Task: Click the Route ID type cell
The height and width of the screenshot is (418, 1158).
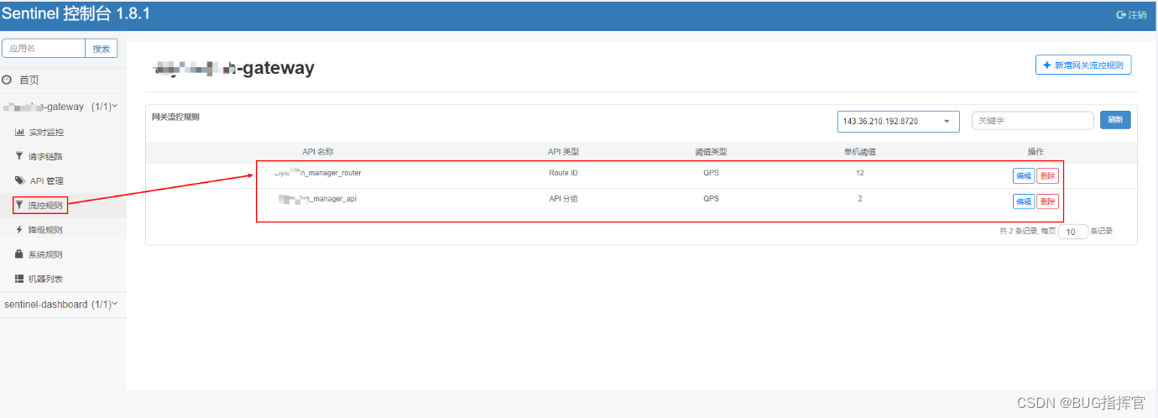Action: pyautogui.click(x=563, y=173)
